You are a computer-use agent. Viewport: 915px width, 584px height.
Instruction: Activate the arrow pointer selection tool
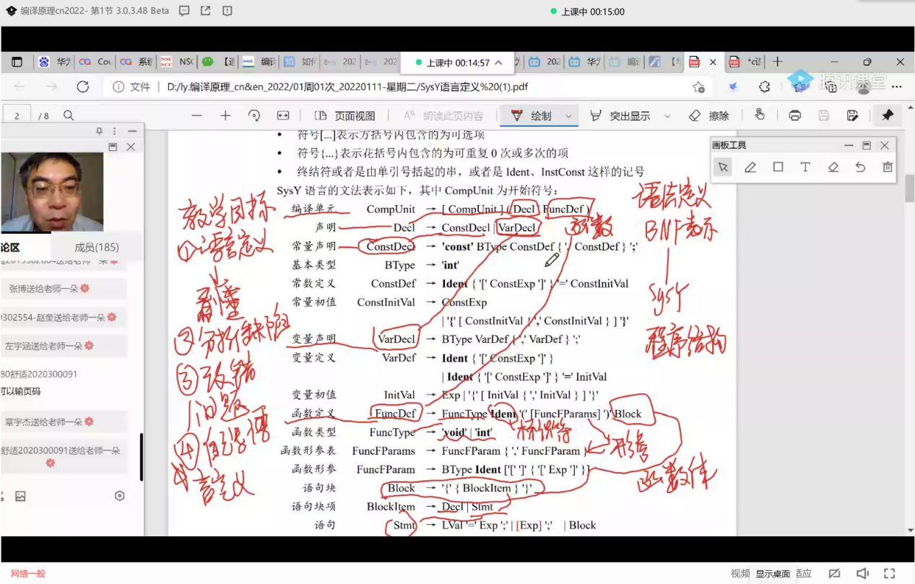tap(723, 167)
